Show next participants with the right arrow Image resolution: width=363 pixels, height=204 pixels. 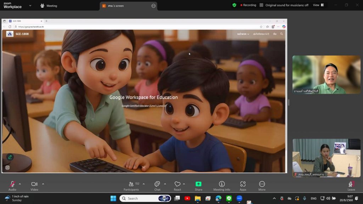pyautogui.click(x=358, y=158)
